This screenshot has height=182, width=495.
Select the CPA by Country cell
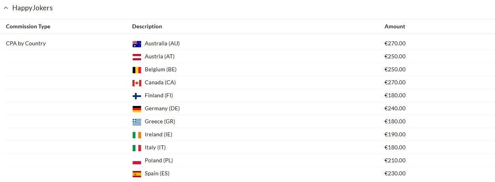[x=26, y=43]
